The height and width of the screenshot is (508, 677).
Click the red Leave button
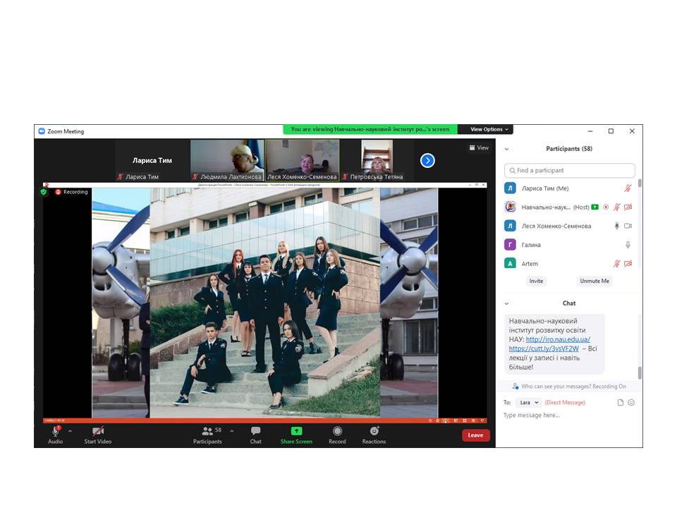(475, 435)
